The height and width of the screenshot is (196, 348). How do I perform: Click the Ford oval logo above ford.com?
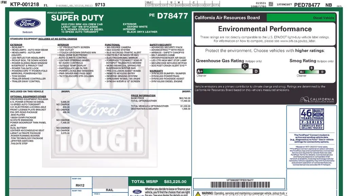[x=28, y=23]
